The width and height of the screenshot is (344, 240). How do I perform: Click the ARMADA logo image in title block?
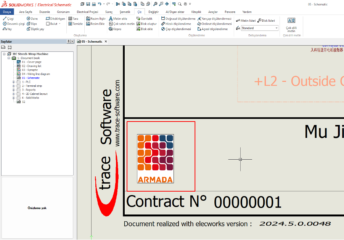click(155, 159)
